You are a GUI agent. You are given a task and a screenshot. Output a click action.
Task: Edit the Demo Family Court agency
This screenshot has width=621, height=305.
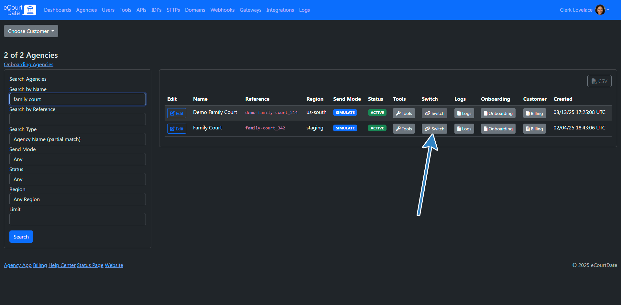(177, 113)
